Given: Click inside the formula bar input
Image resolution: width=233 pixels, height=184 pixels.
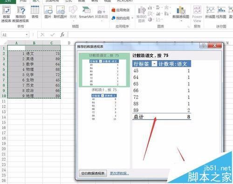Looking at the screenshot, I should pos(151,35).
